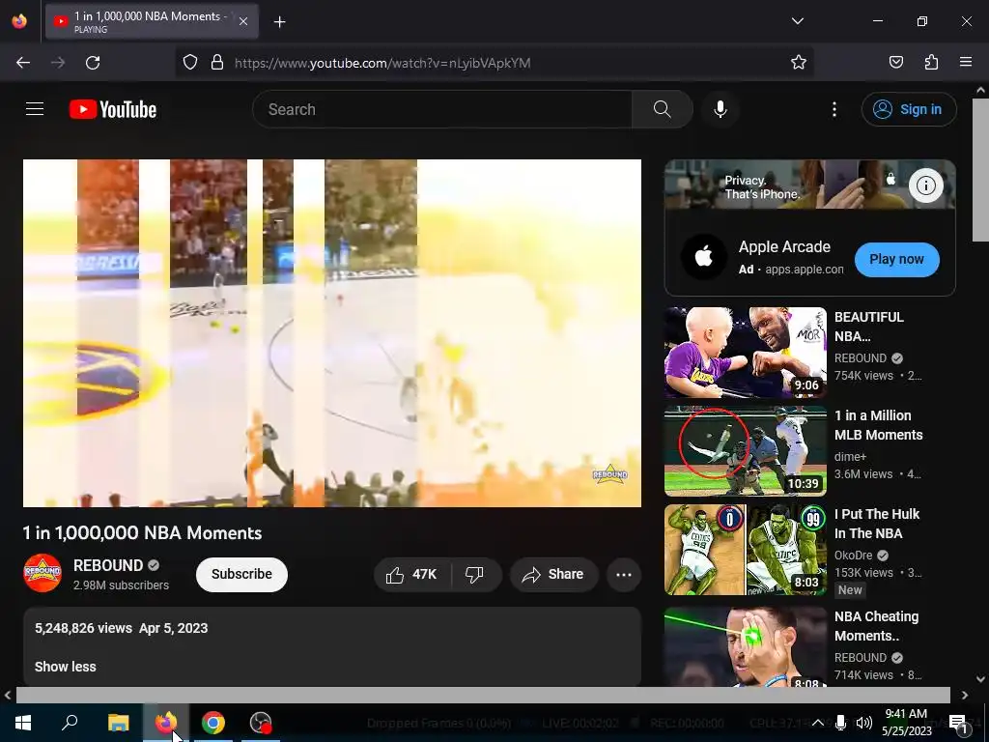Go to YouTube home via logo
Image resolution: width=989 pixels, height=742 pixels.
(x=113, y=109)
